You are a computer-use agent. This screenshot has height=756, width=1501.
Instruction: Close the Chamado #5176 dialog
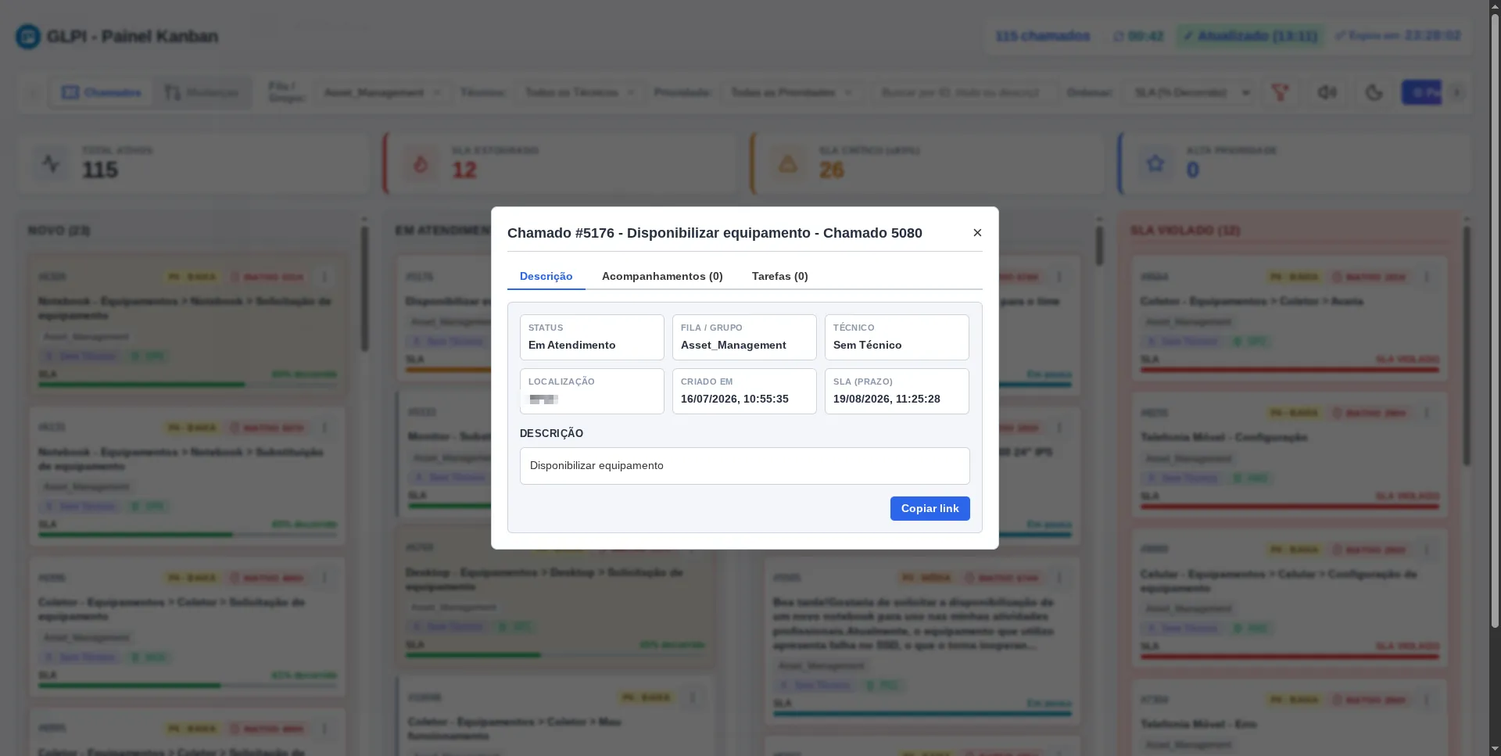tap(977, 233)
